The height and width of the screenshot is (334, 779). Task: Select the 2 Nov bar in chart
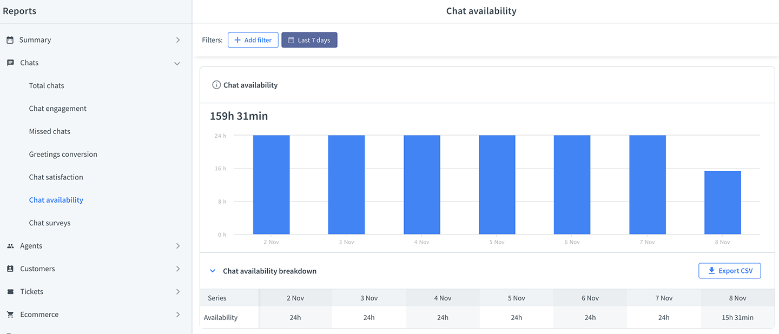click(x=272, y=185)
